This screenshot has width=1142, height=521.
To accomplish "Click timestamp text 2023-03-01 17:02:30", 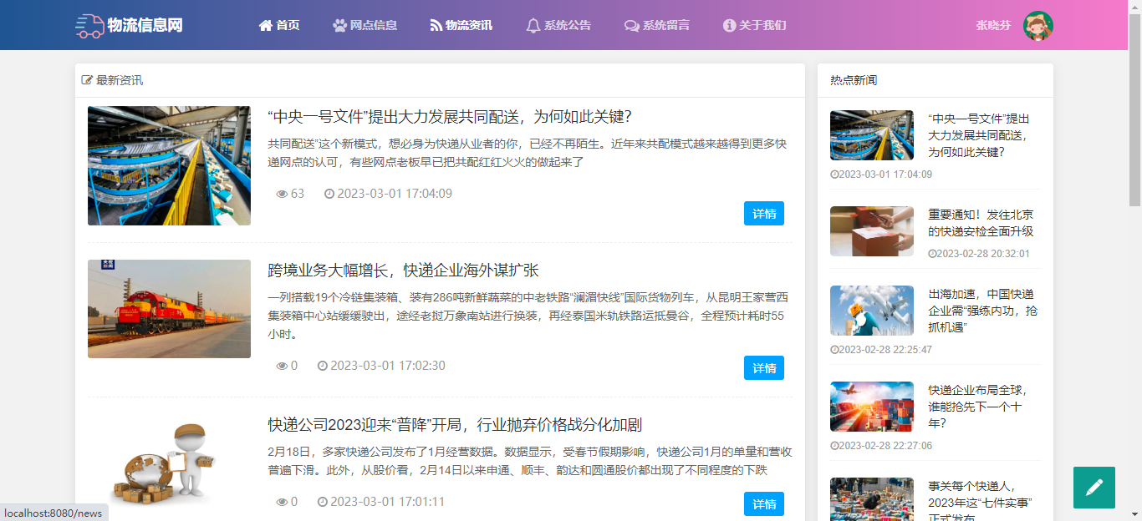I will [x=388, y=366].
